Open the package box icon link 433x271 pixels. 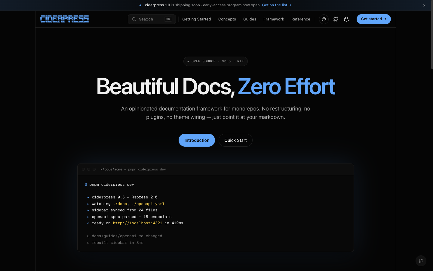[347, 19]
